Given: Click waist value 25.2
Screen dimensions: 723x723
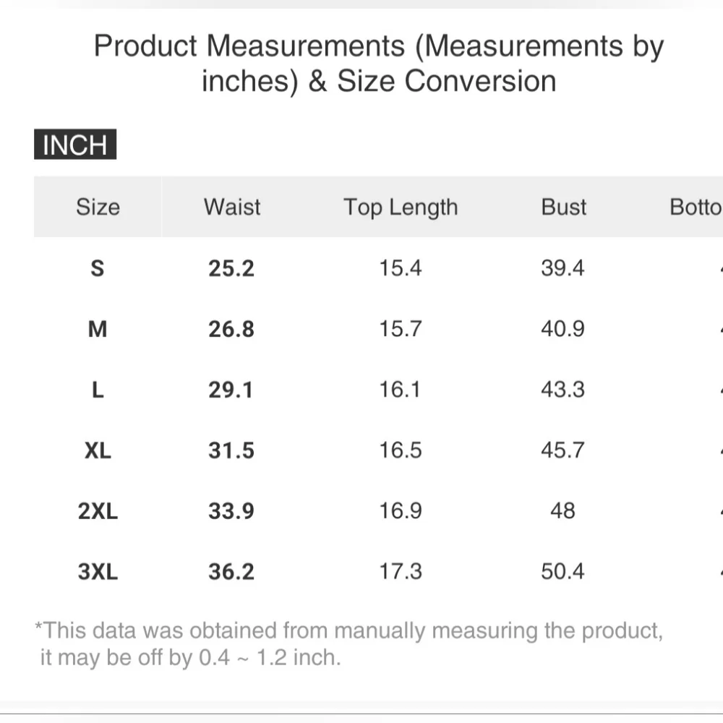Looking at the screenshot, I should pyautogui.click(x=231, y=268).
